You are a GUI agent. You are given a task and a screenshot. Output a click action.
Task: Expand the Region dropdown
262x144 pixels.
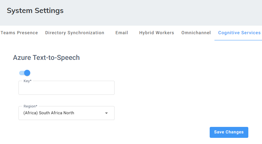coord(66,113)
